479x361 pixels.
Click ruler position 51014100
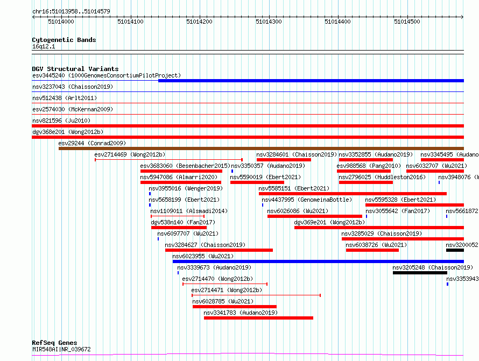point(130,22)
